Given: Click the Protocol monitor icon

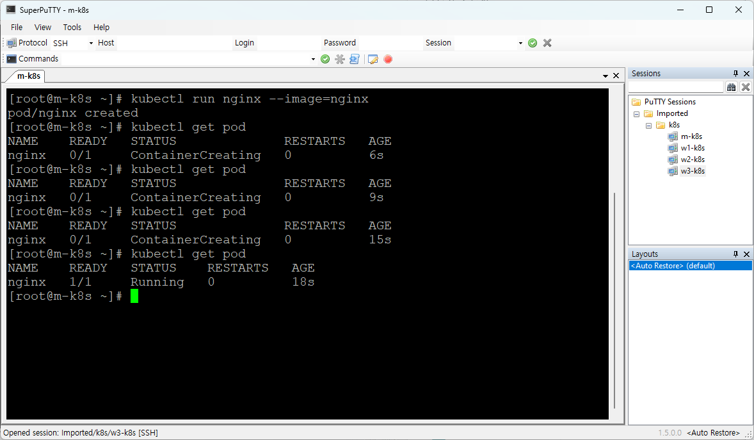Looking at the screenshot, I should pos(12,43).
